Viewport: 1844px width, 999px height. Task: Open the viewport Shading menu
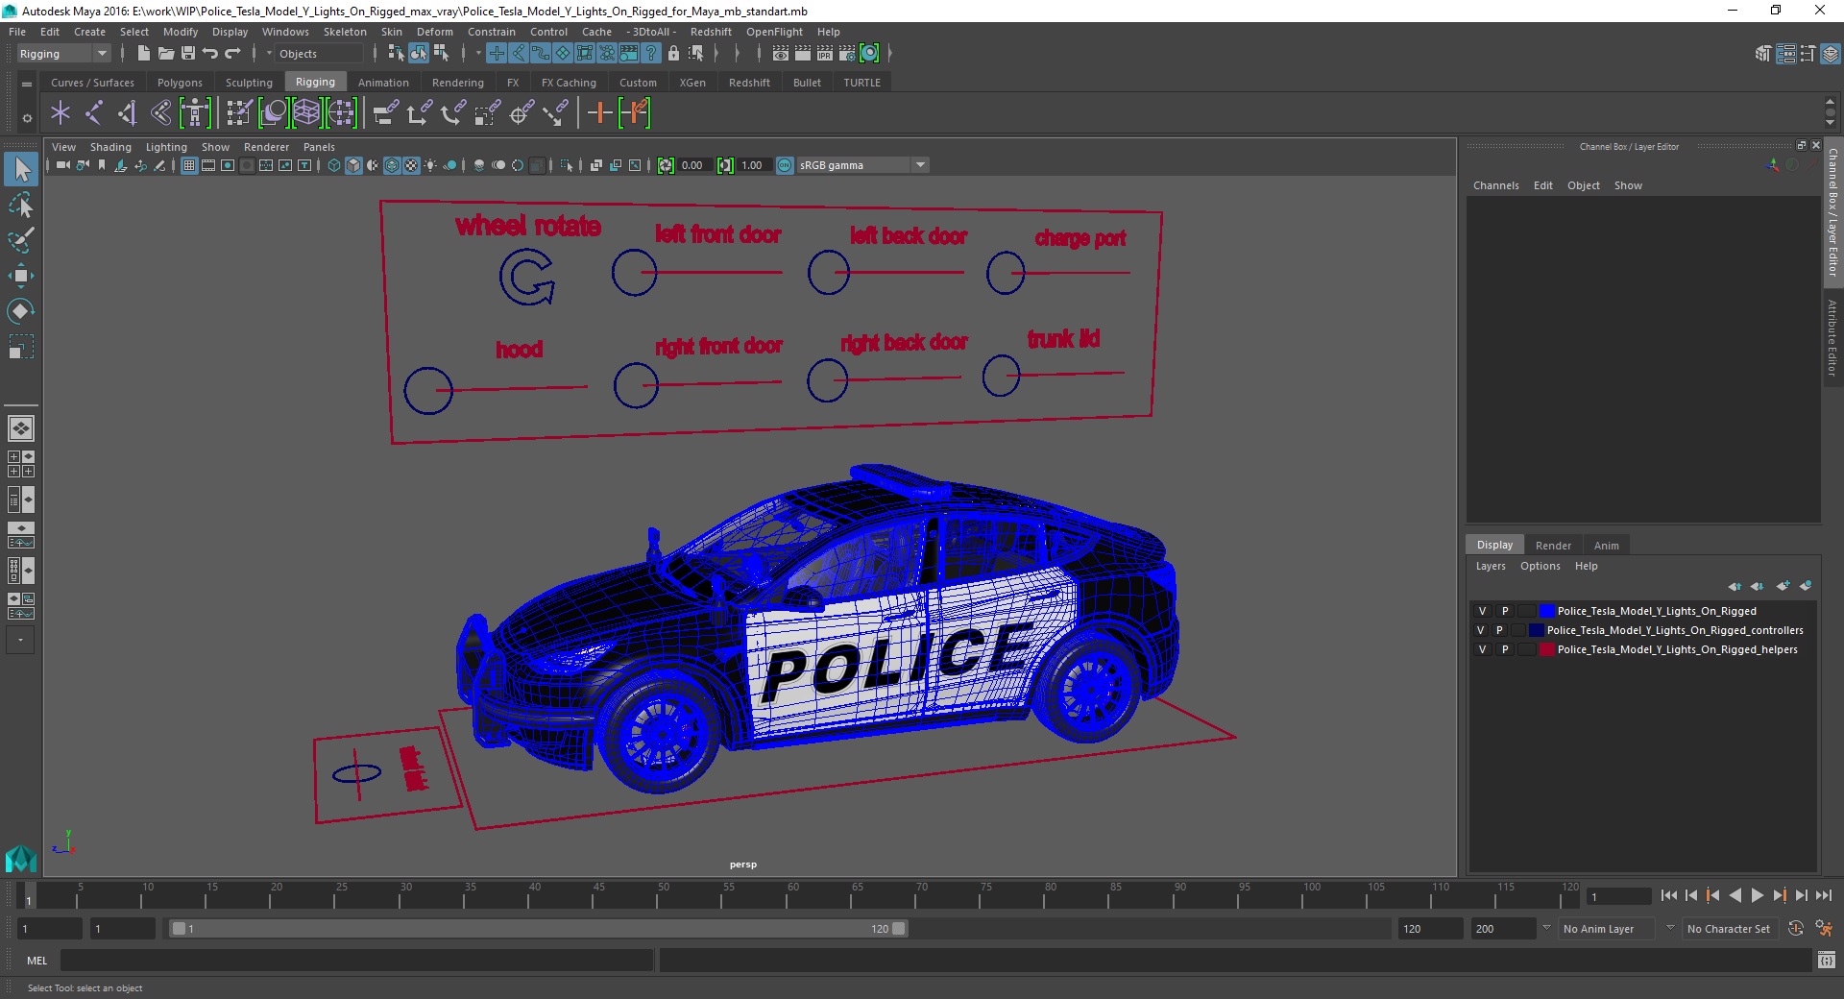110,147
